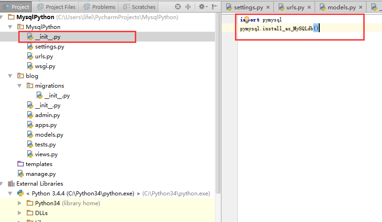Close the settings.py editor tab
The height and width of the screenshot is (222, 382).
[268, 7]
